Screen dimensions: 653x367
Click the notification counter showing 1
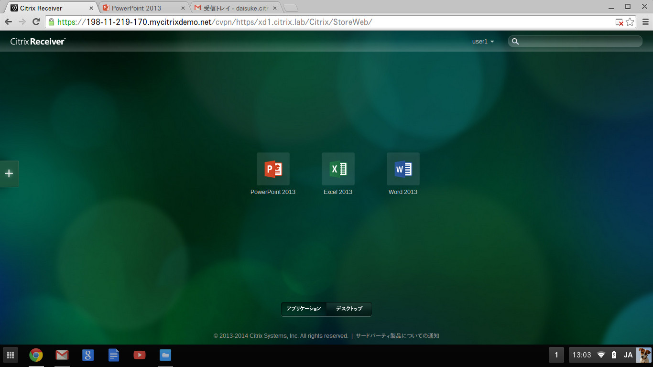pos(556,355)
